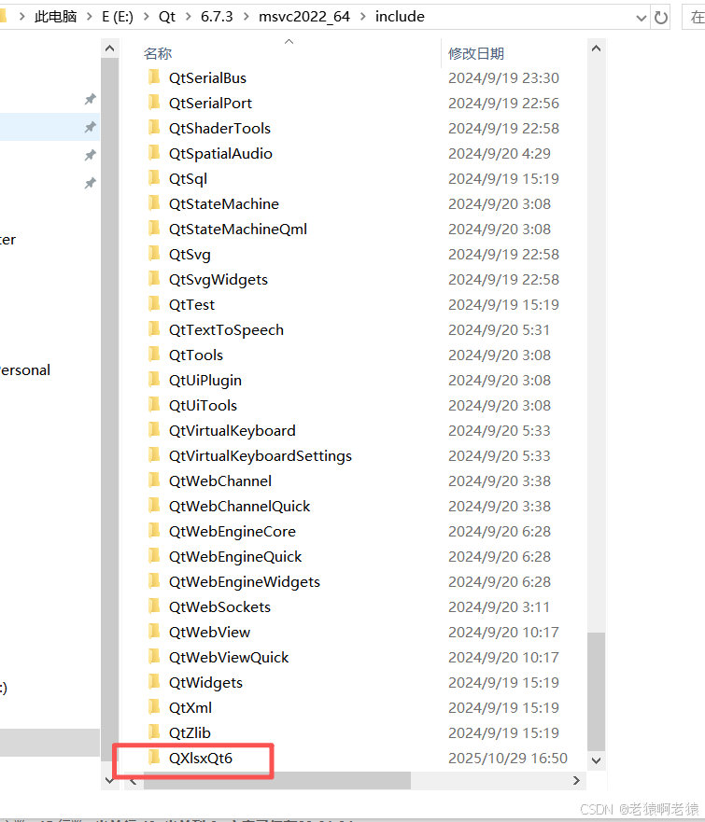Click the QtStateMachineQml folder icon
The width and height of the screenshot is (705, 822).
click(154, 229)
